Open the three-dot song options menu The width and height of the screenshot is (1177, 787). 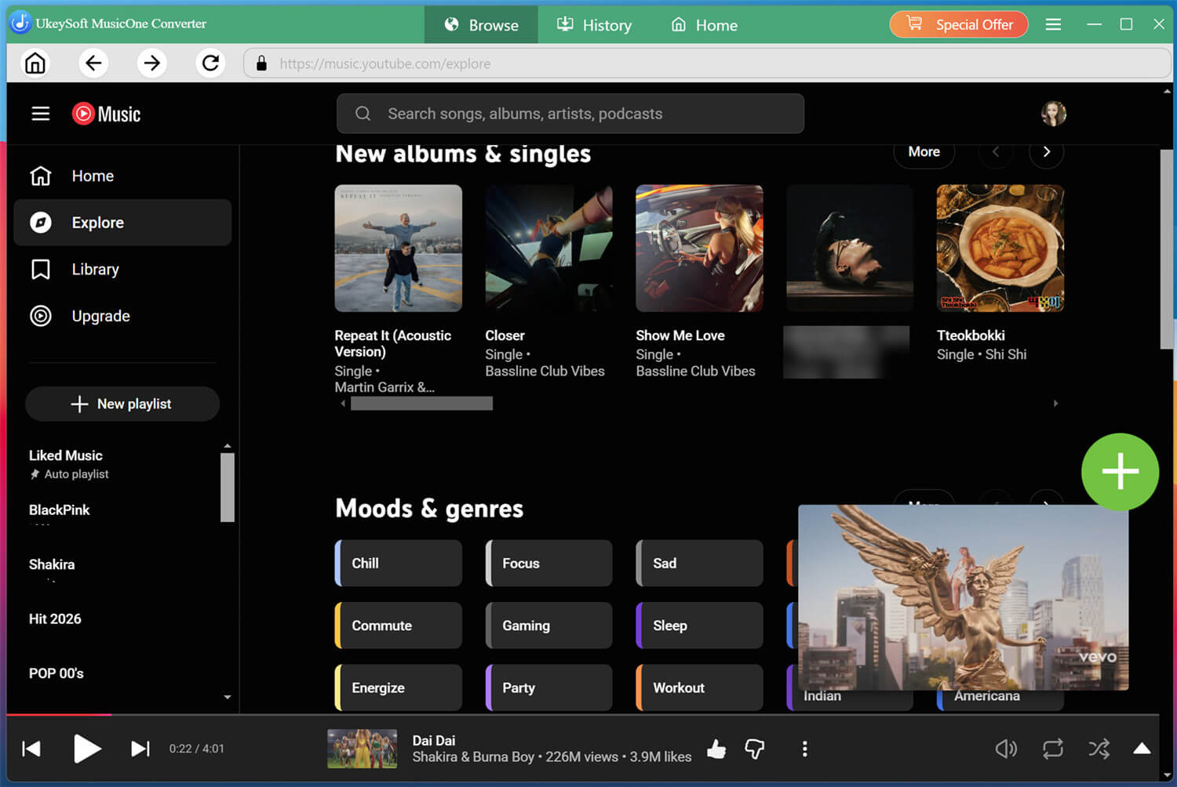804,749
